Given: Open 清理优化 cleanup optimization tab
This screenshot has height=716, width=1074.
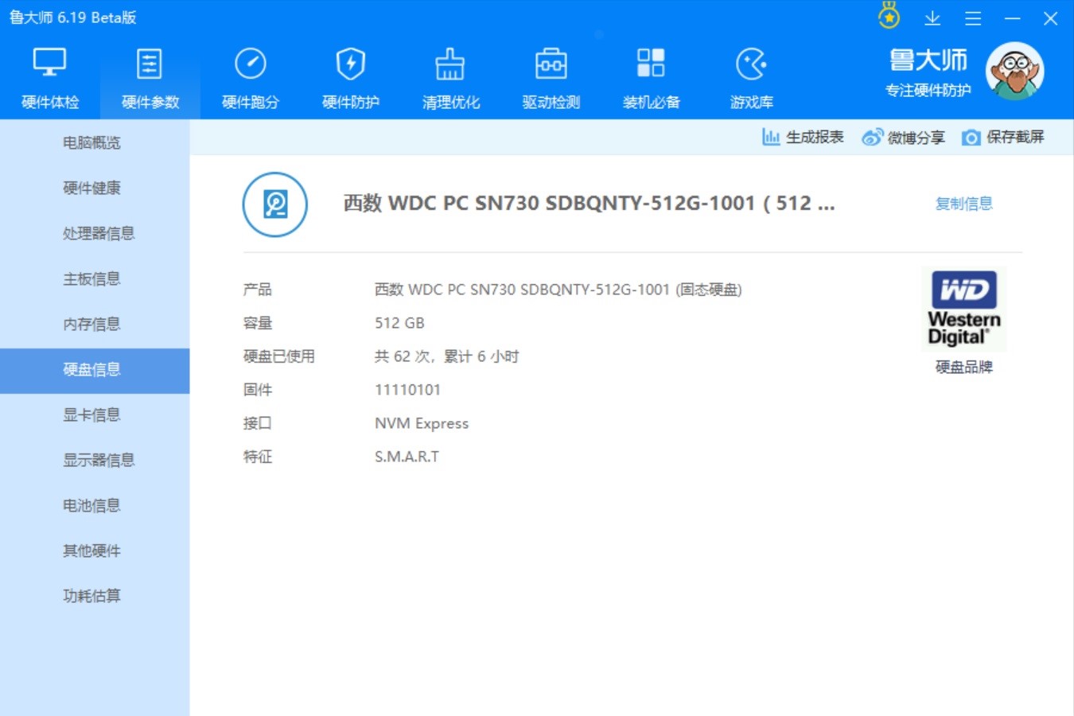Looking at the screenshot, I should click(451, 80).
